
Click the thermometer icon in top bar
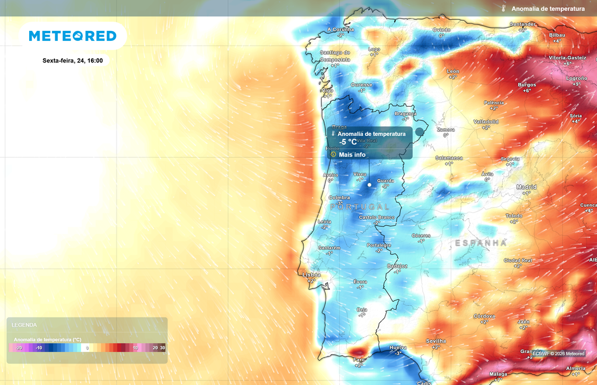503,8
